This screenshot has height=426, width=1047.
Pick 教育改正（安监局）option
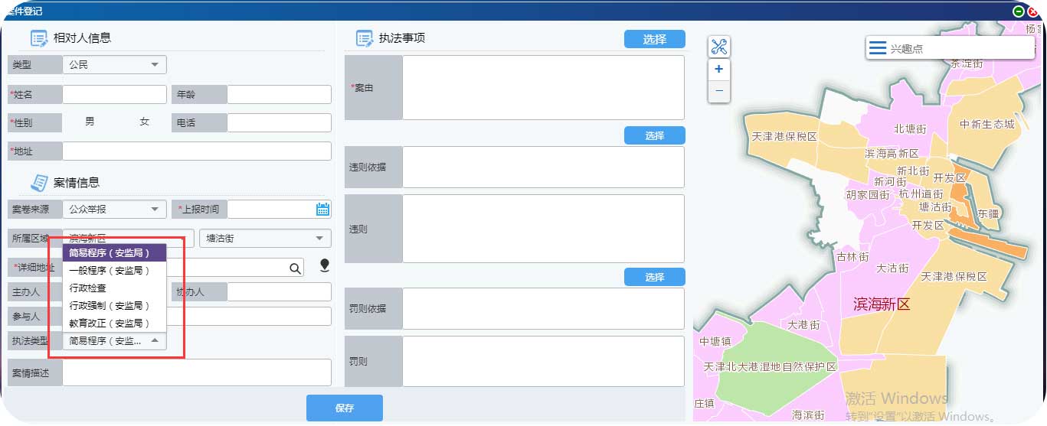(x=109, y=323)
